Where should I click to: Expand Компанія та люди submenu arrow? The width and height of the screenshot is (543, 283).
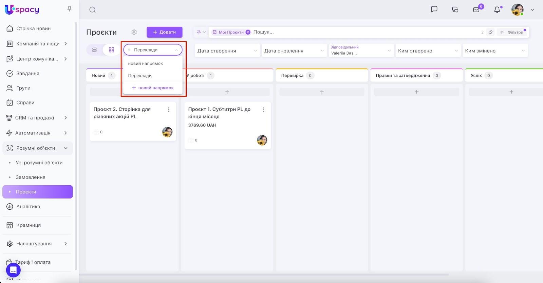click(x=65, y=44)
